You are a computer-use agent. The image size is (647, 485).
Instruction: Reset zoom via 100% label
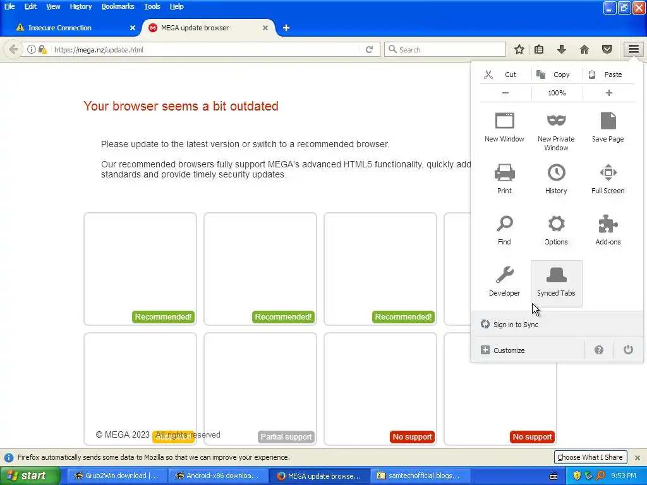point(557,93)
